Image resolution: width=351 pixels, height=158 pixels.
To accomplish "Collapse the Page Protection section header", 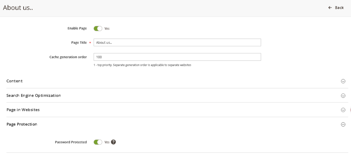I will [x=22, y=124].
